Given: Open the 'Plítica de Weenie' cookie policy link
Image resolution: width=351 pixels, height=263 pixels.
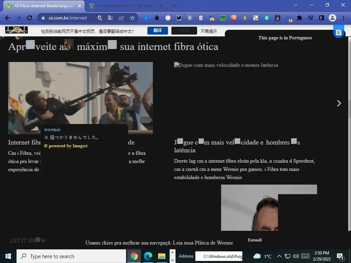Looking at the screenshot, I should tap(214, 243).
